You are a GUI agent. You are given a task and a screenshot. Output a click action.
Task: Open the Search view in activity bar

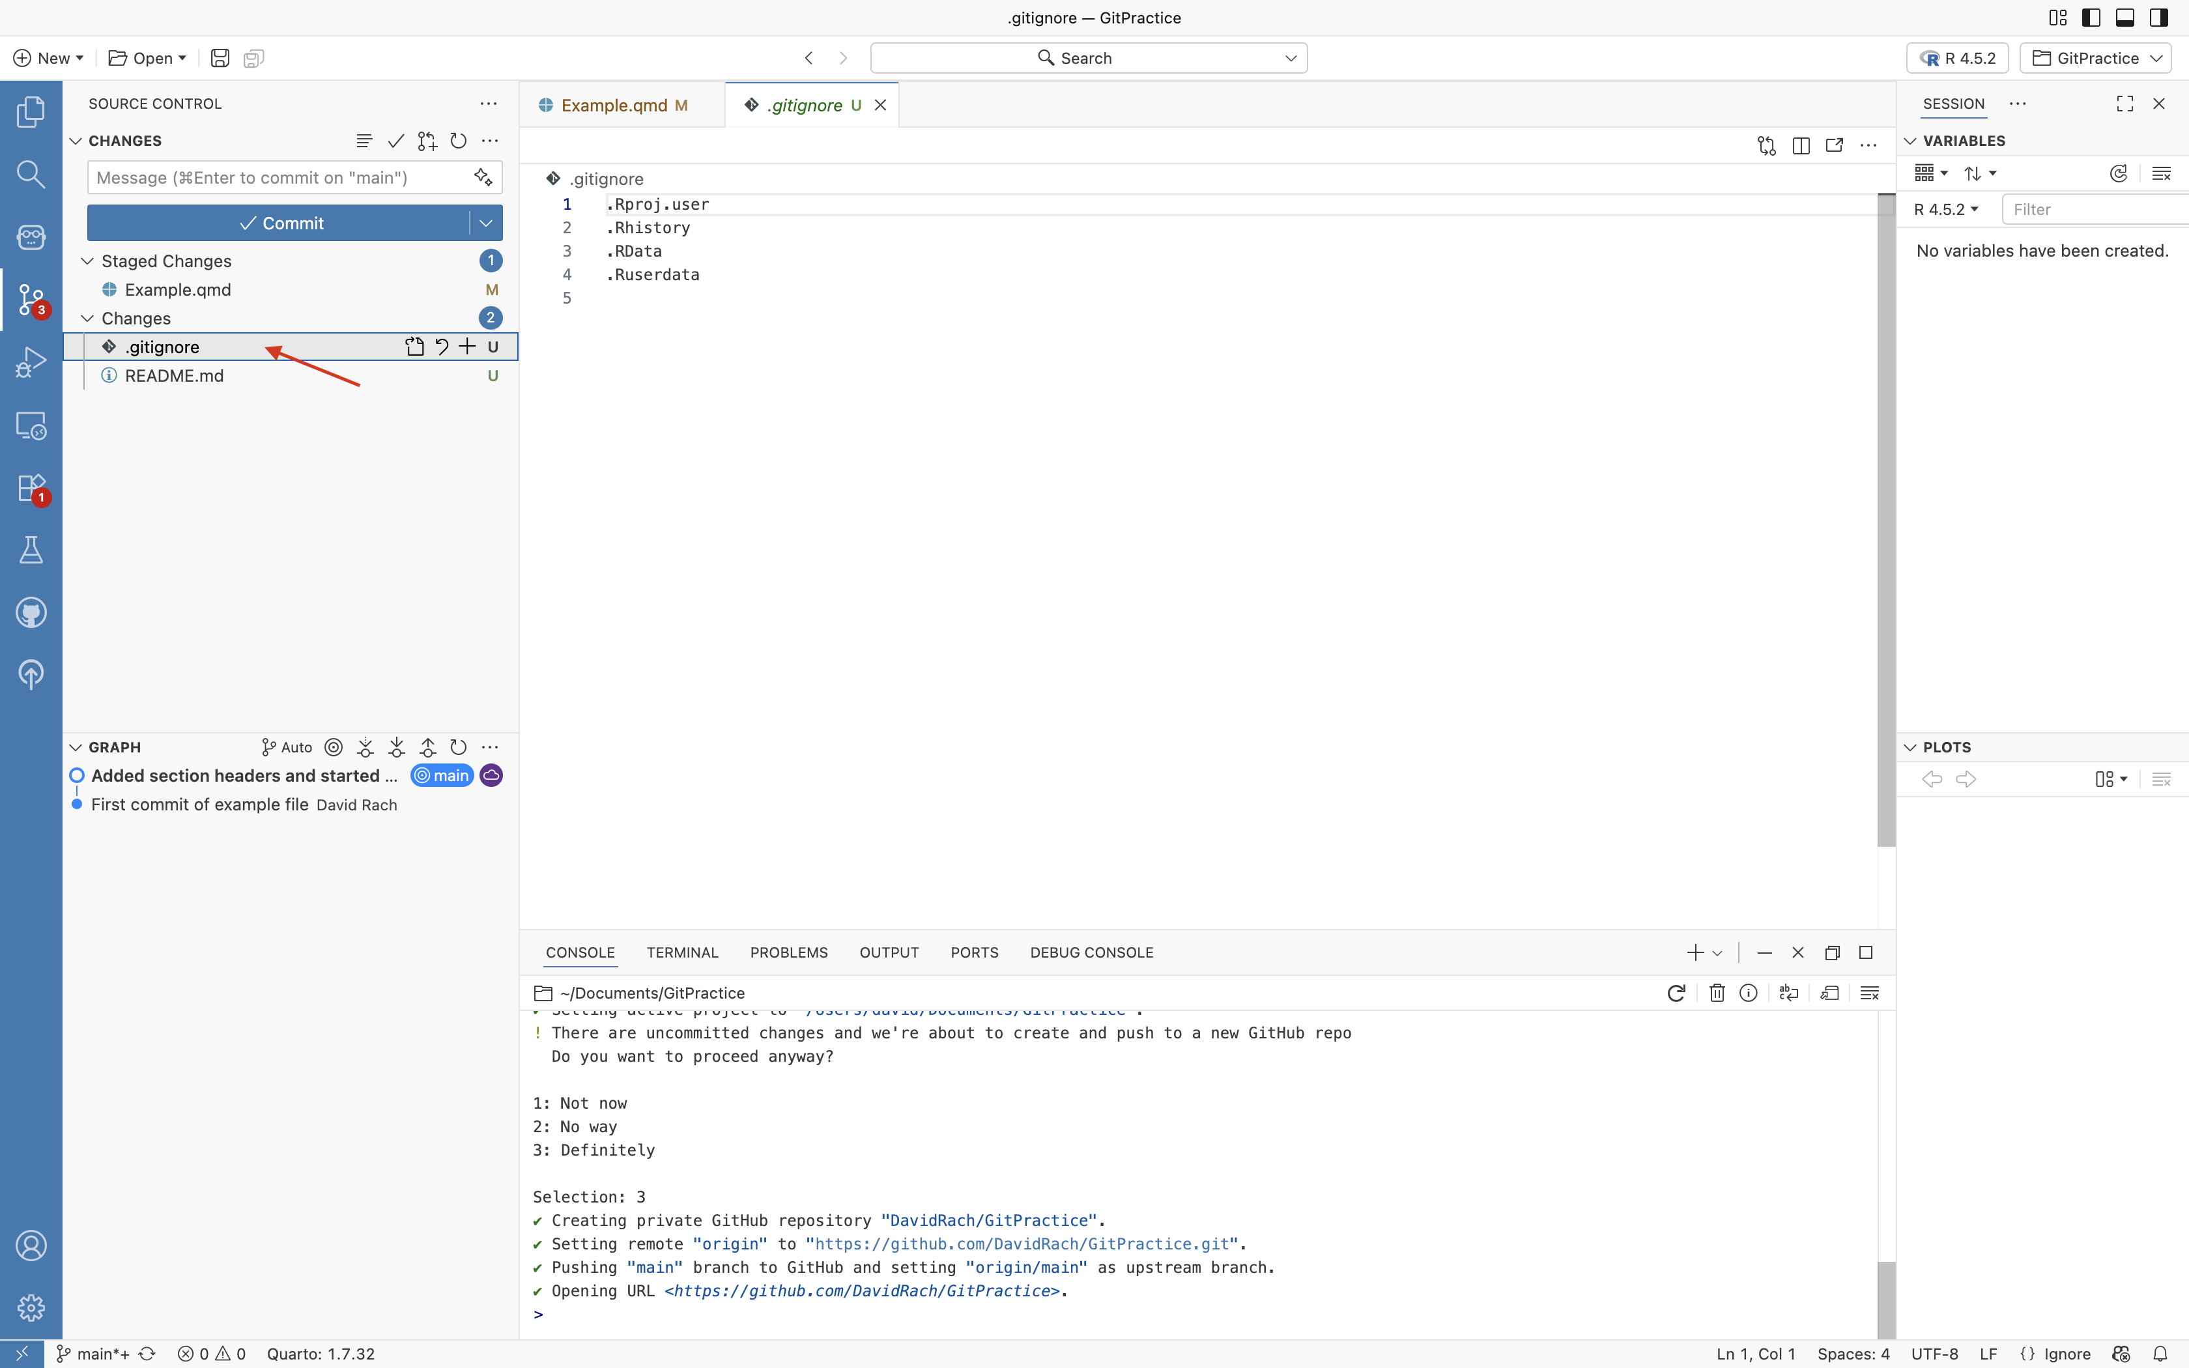click(31, 174)
